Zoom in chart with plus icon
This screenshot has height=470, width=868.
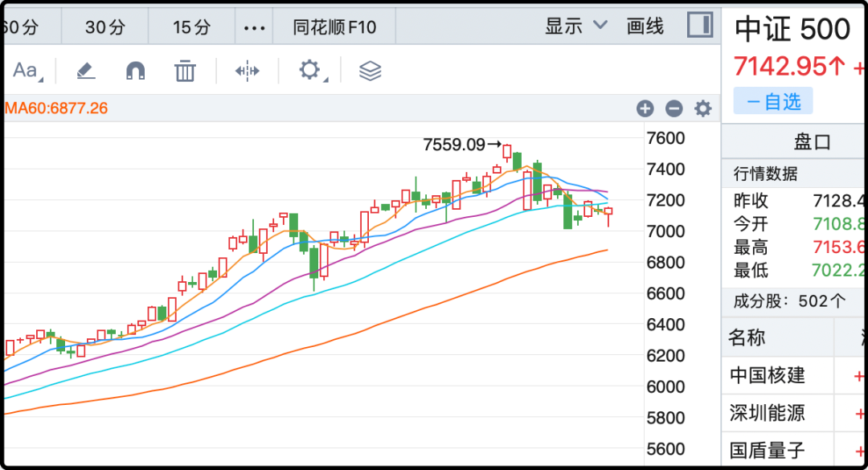(645, 108)
